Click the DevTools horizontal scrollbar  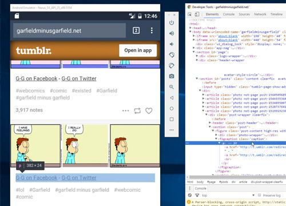pyautogui.click(x=237, y=177)
